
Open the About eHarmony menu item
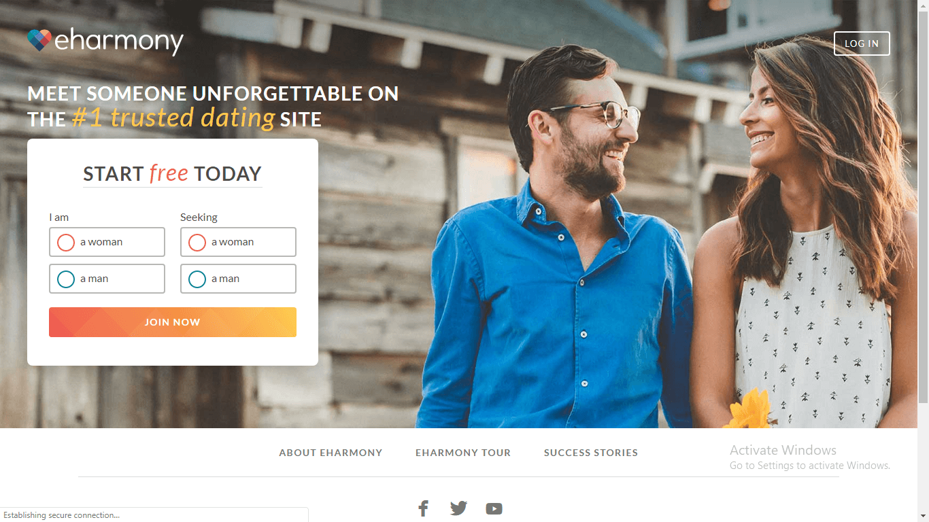tap(331, 453)
